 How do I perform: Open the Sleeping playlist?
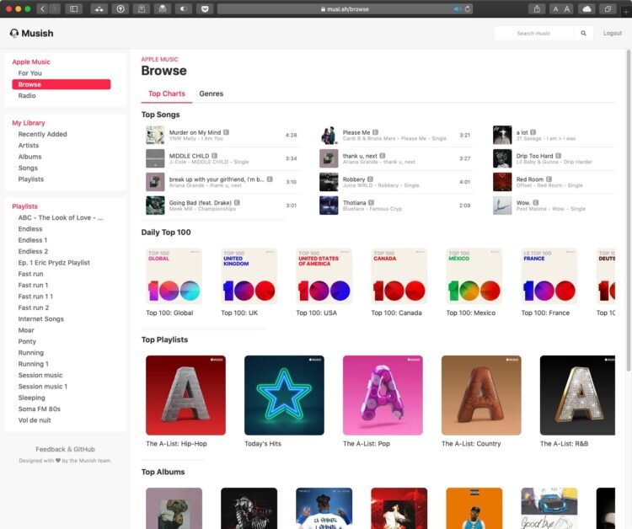click(x=31, y=398)
